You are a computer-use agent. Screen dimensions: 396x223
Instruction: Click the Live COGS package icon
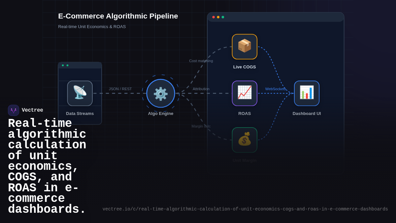pos(245,47)
